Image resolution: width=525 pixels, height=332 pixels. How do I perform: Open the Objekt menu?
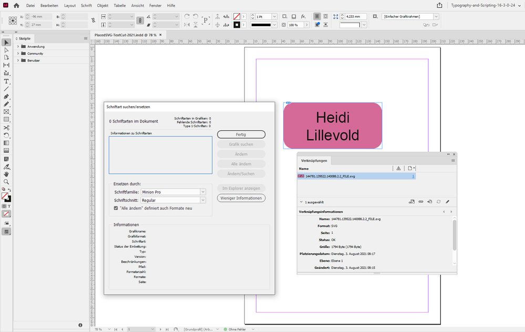[102, 5]
